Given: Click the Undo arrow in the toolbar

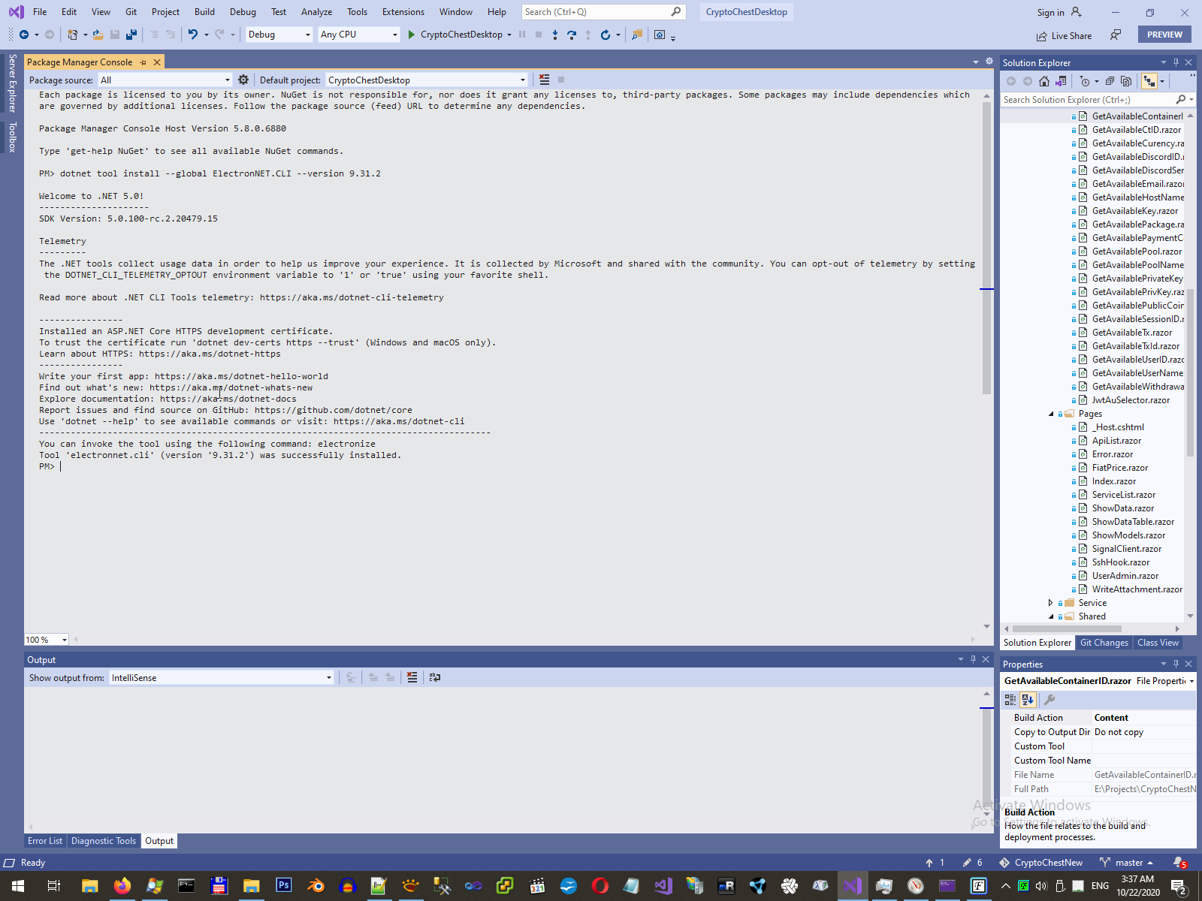Looking at the screenshot, I should (193, 35).
